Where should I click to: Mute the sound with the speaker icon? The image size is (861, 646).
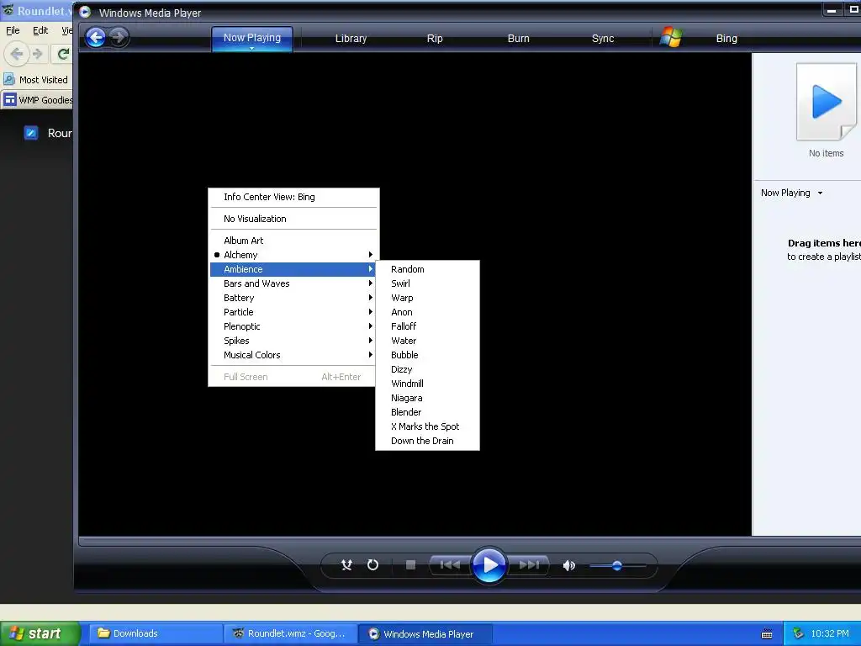coord(569,565)
